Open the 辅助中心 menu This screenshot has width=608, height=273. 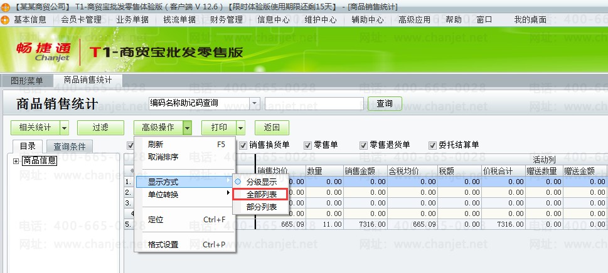367,19
